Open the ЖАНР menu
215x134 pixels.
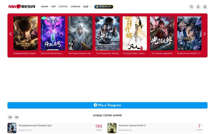coord(44,7)
